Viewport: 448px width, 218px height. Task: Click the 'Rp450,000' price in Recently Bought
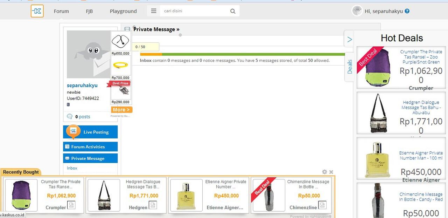[226, 196]
